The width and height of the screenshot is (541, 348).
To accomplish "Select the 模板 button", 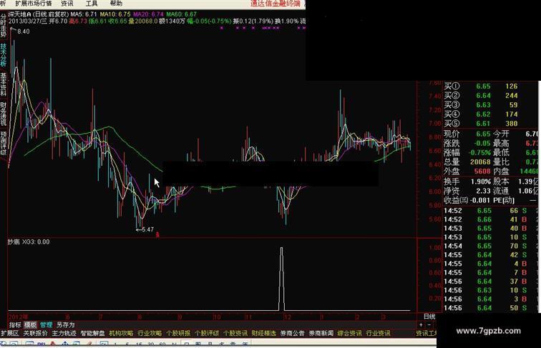I will point(30,324).
